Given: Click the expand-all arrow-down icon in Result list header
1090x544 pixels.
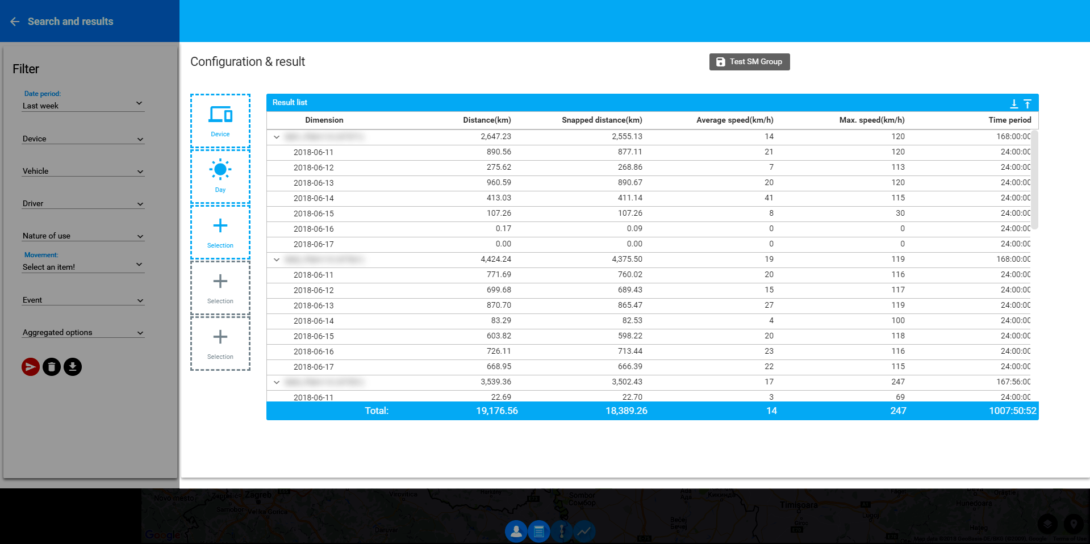Looking at the screenshot, I should [1014, 103].
